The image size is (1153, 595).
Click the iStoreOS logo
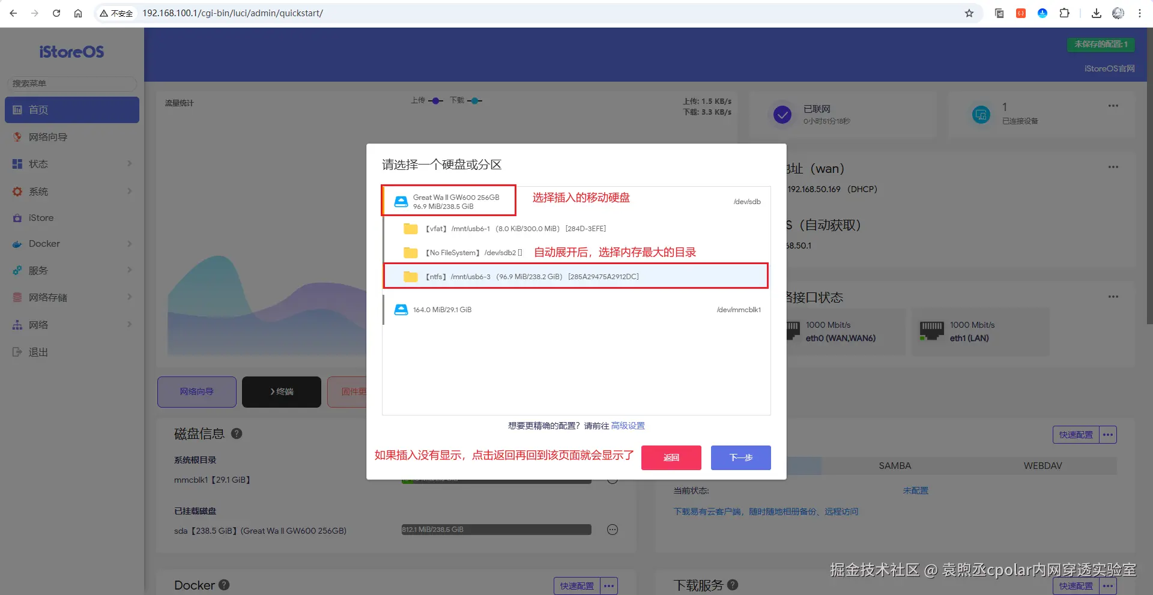tap(71, 52)
